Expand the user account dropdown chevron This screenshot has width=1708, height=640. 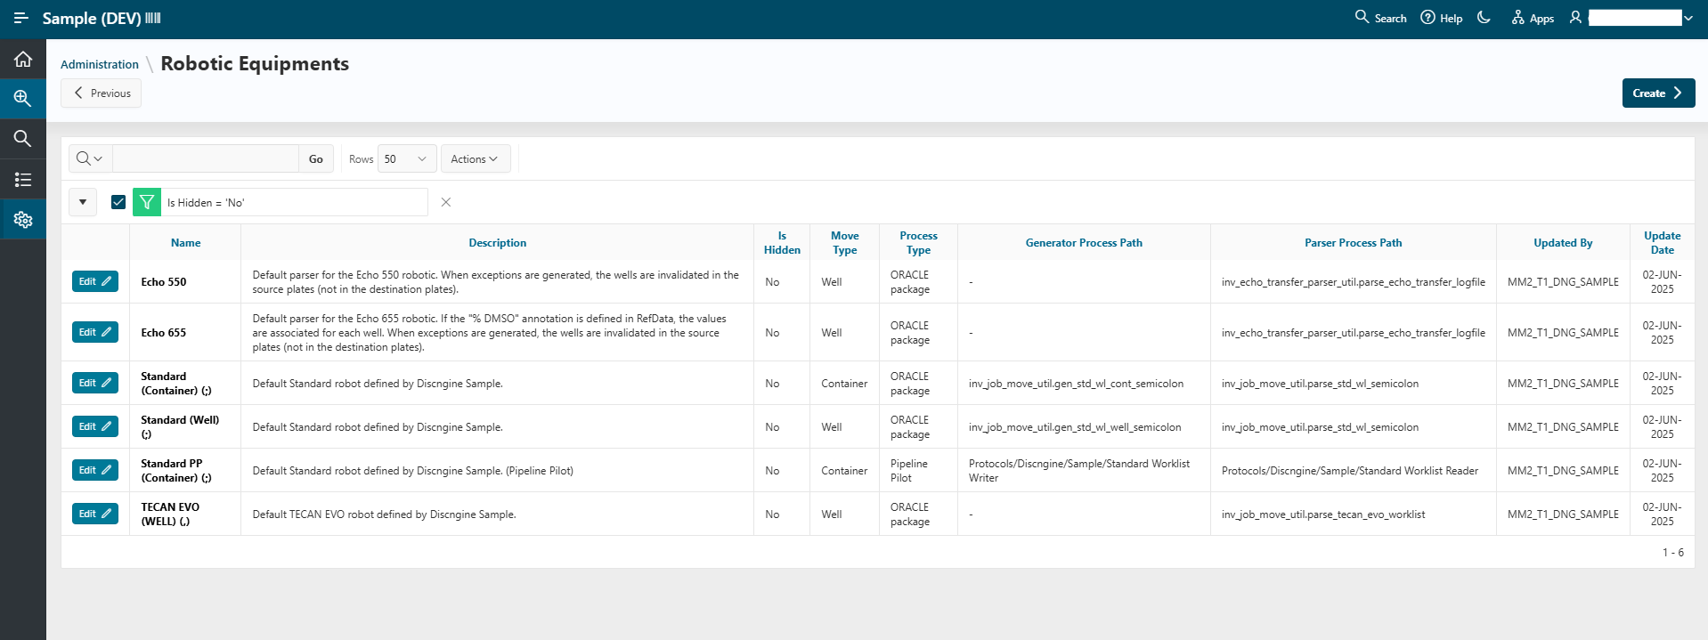[x=1688, y=18]
